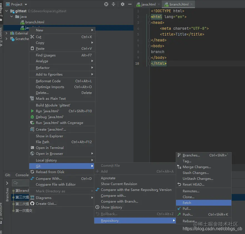Select commit 第一次提交 in Git log
This screenshot has width=245, height=234.
(24, 210)
